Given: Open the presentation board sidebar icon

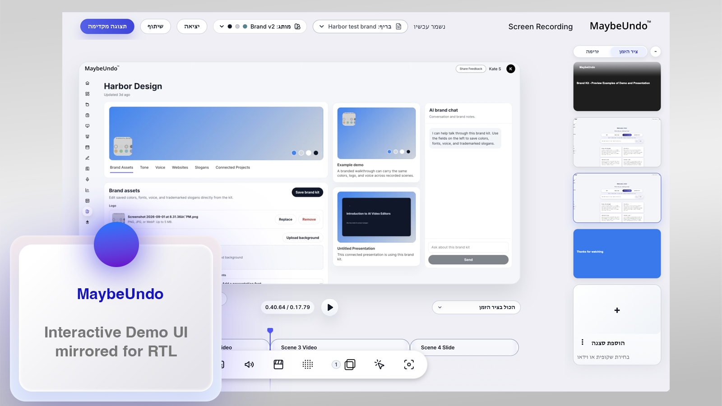Looking at the screenshot, I should coord(88,137).
